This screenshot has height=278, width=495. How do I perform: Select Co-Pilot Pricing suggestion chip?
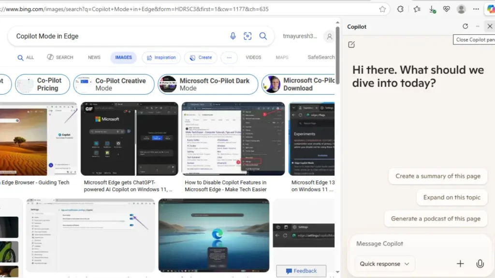tap(43, 84)
